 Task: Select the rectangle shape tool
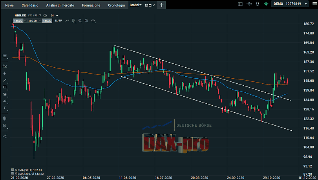pyautogui.click(x=5, y=87)
